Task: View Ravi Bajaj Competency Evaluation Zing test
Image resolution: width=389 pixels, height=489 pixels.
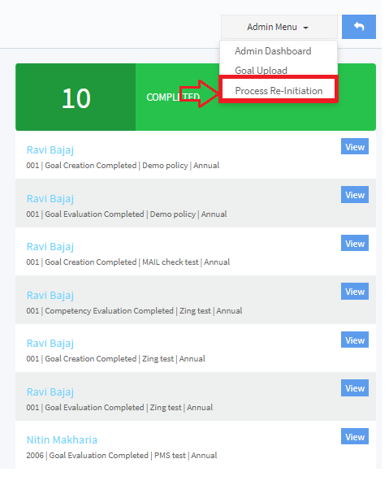Action: pyautogui.click(x=355, y=292)
